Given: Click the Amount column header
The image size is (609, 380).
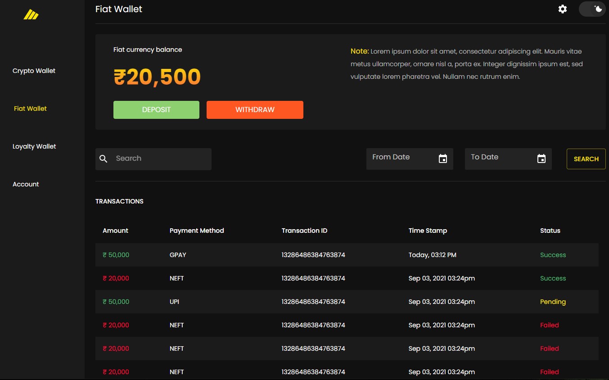Looking at the screenshot, I should coord(116,231).
